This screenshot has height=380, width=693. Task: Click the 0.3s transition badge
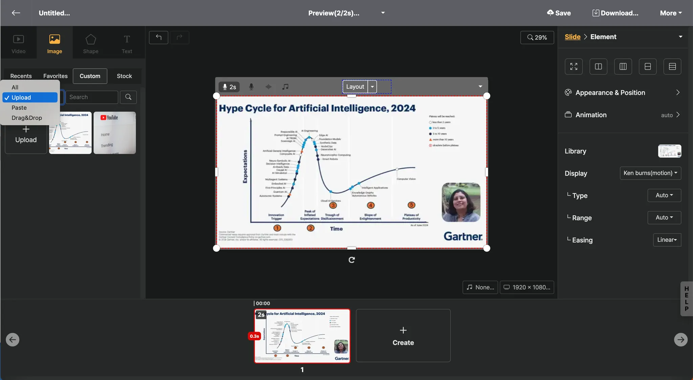pyautogui.click(x=254, y=336)
